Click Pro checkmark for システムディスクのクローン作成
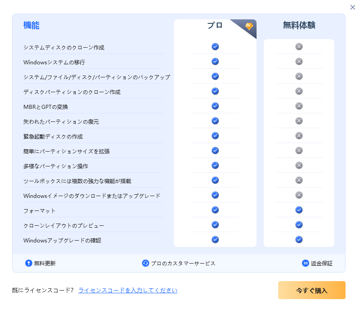The height and width of the screenshot is (309, 359). (215, 46)
